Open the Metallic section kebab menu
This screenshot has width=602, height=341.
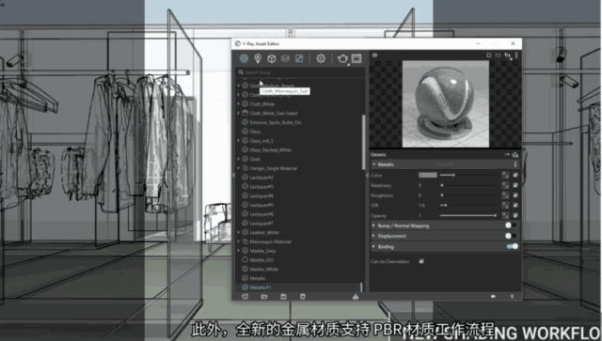tap(515, 164)
